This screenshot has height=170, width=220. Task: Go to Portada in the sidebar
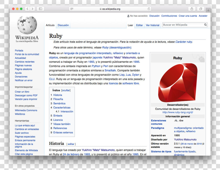(x=19, y=50)
